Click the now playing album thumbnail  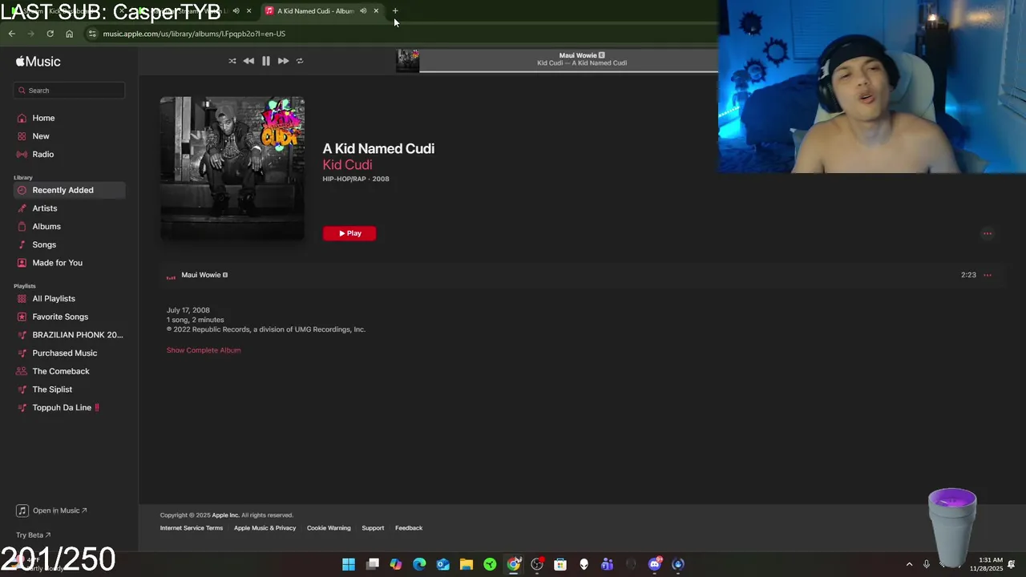pyautogui.click(x=408, y=60)
